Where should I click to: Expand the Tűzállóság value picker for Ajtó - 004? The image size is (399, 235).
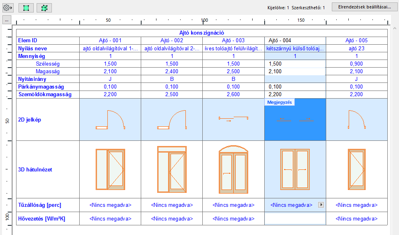point(321,205)
